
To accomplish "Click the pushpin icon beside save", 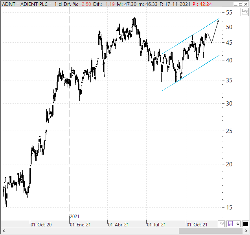I will (x=238, y=224).
